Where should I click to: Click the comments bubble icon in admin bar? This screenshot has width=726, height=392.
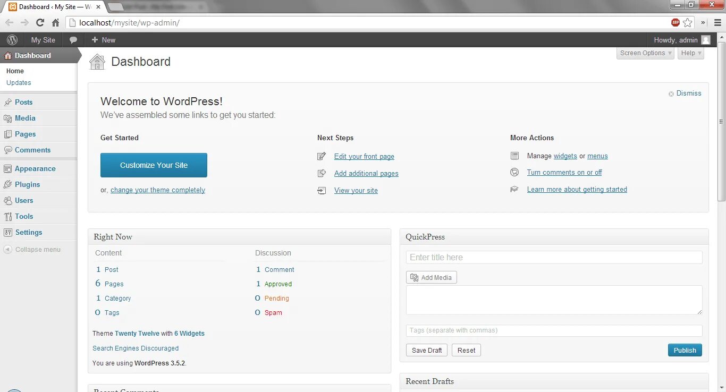(73, 40)
